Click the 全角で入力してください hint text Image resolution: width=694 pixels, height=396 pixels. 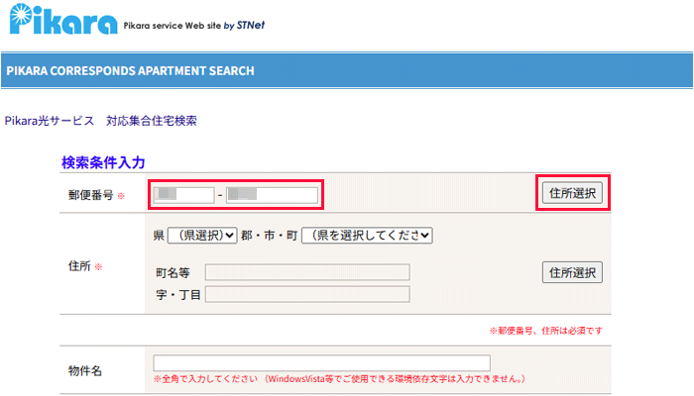click(x=338, y=379)
